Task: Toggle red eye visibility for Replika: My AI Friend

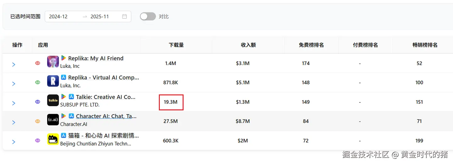Action: point(38,63)
